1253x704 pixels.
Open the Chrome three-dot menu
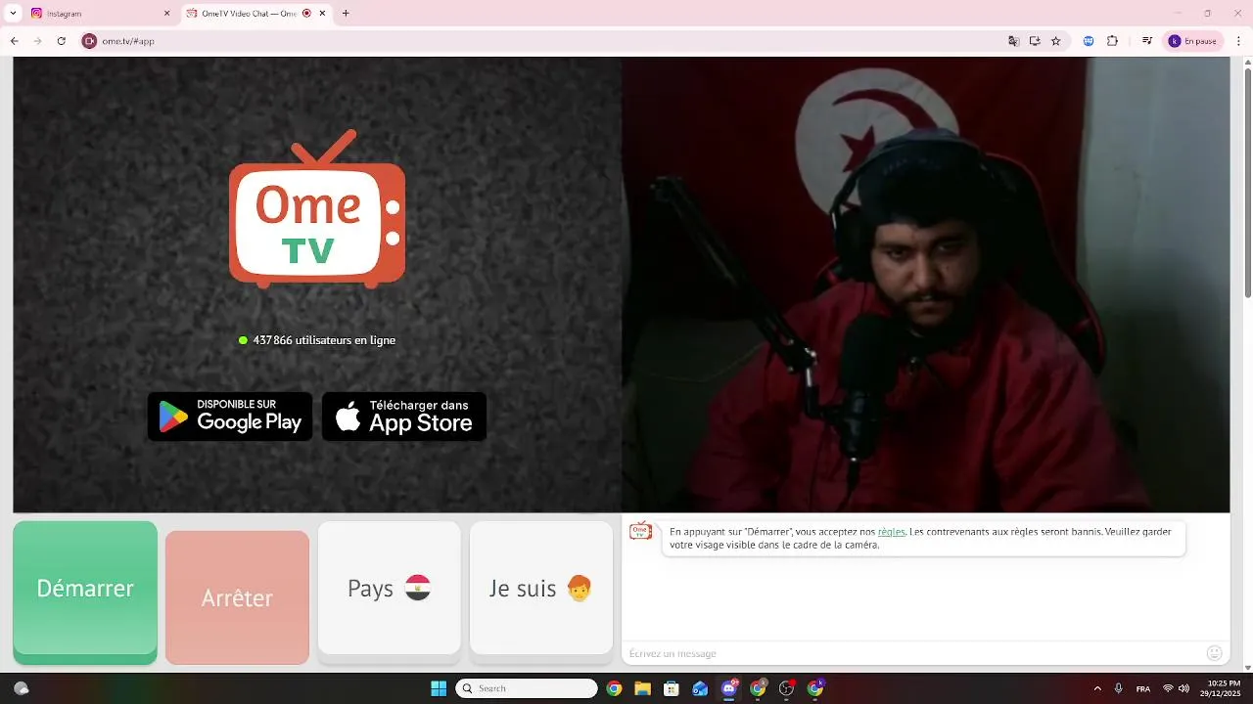[1238, 41]
